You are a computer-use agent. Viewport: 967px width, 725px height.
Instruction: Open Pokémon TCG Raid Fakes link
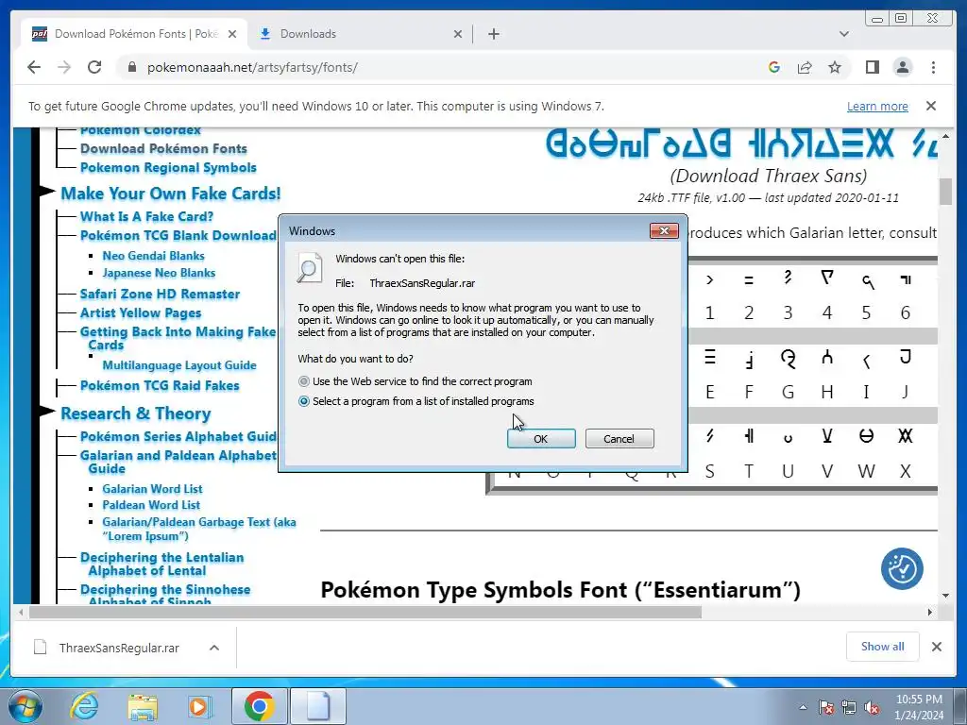pyautogui.click(x=160, y=386)
